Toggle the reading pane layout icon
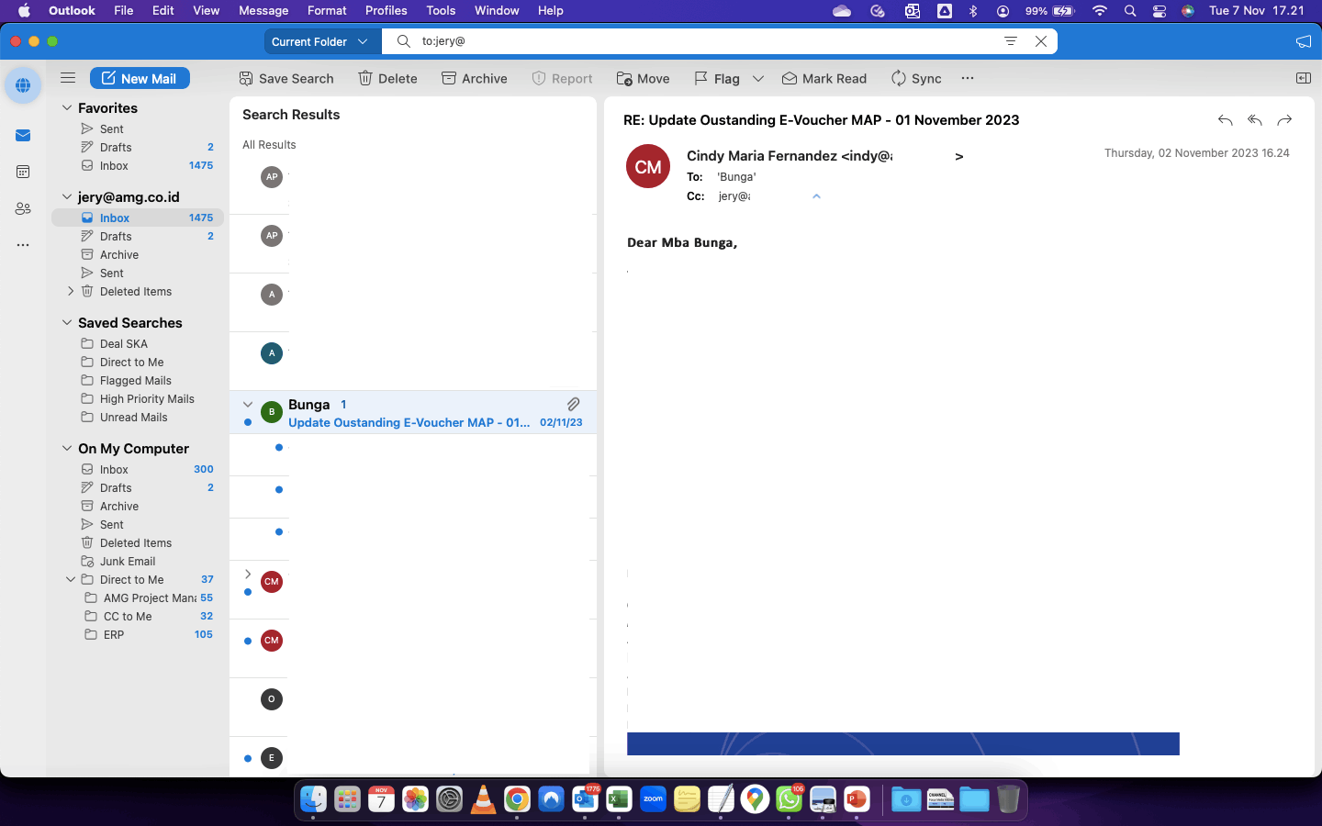Viewport: 1322px width, 826px height. click(1303, 78)
